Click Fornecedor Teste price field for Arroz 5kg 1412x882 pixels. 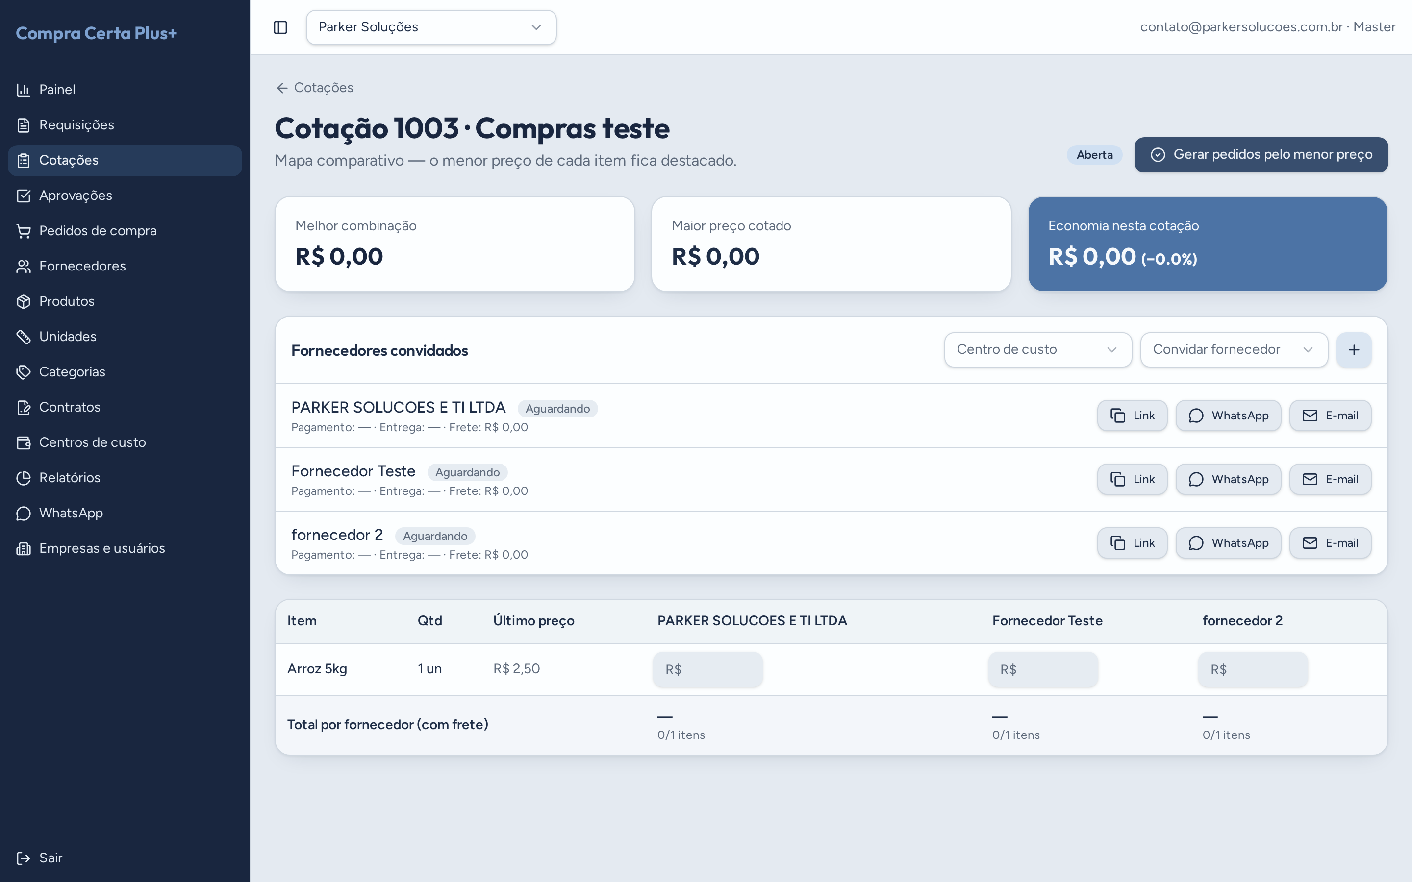point(1043,670)
